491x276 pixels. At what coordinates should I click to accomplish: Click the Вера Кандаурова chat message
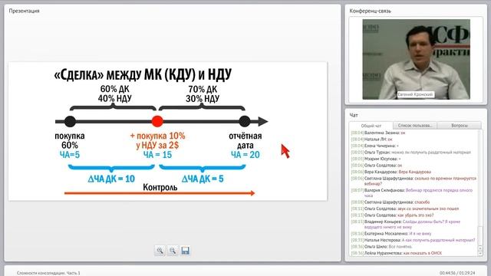390,172
